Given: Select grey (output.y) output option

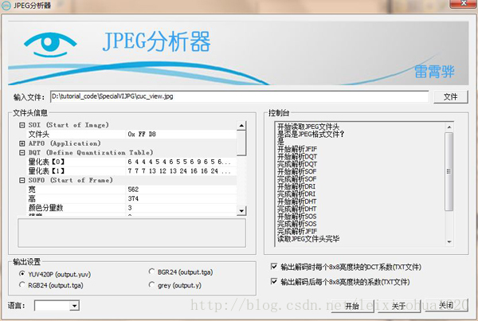Looking at the screenshot, I should pos(175,285).
